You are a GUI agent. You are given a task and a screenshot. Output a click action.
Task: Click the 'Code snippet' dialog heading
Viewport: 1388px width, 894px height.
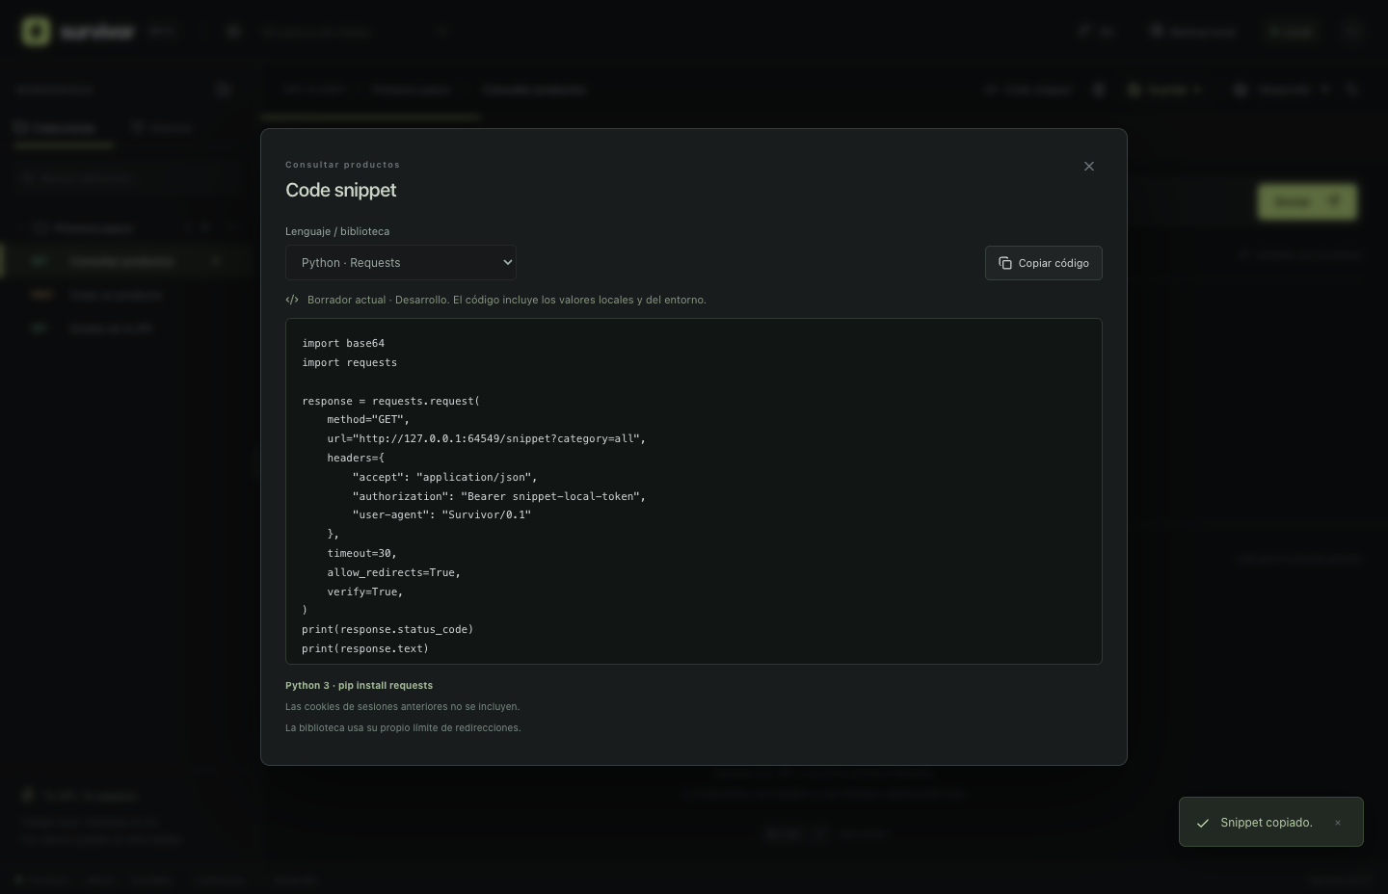click(341, 190)
